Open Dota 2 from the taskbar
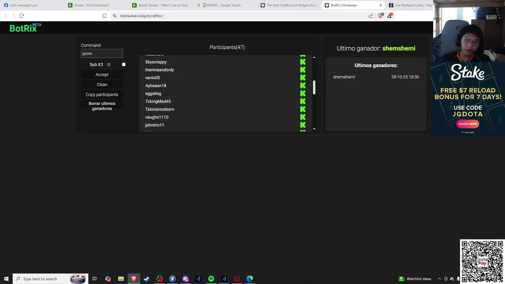Image resolution: width=505 pixels, height=284 pixels. [x=237, y=279]
